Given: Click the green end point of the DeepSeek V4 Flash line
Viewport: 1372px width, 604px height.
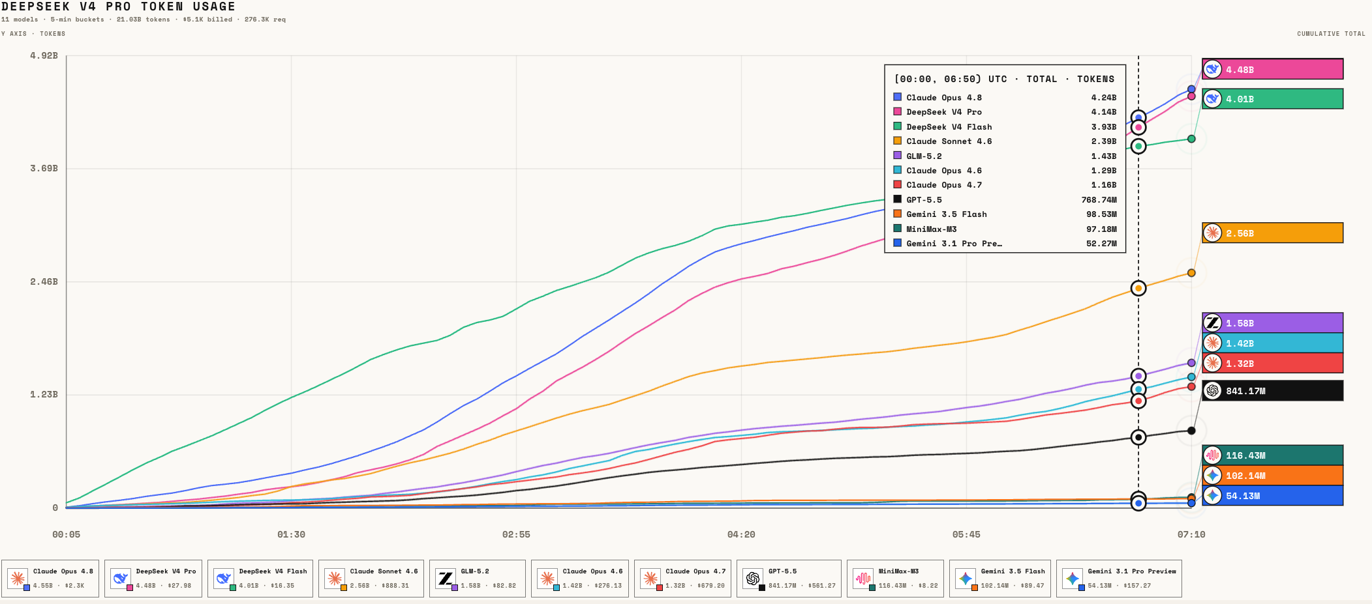Looking at the screenshot, I should pos(1191,139).
